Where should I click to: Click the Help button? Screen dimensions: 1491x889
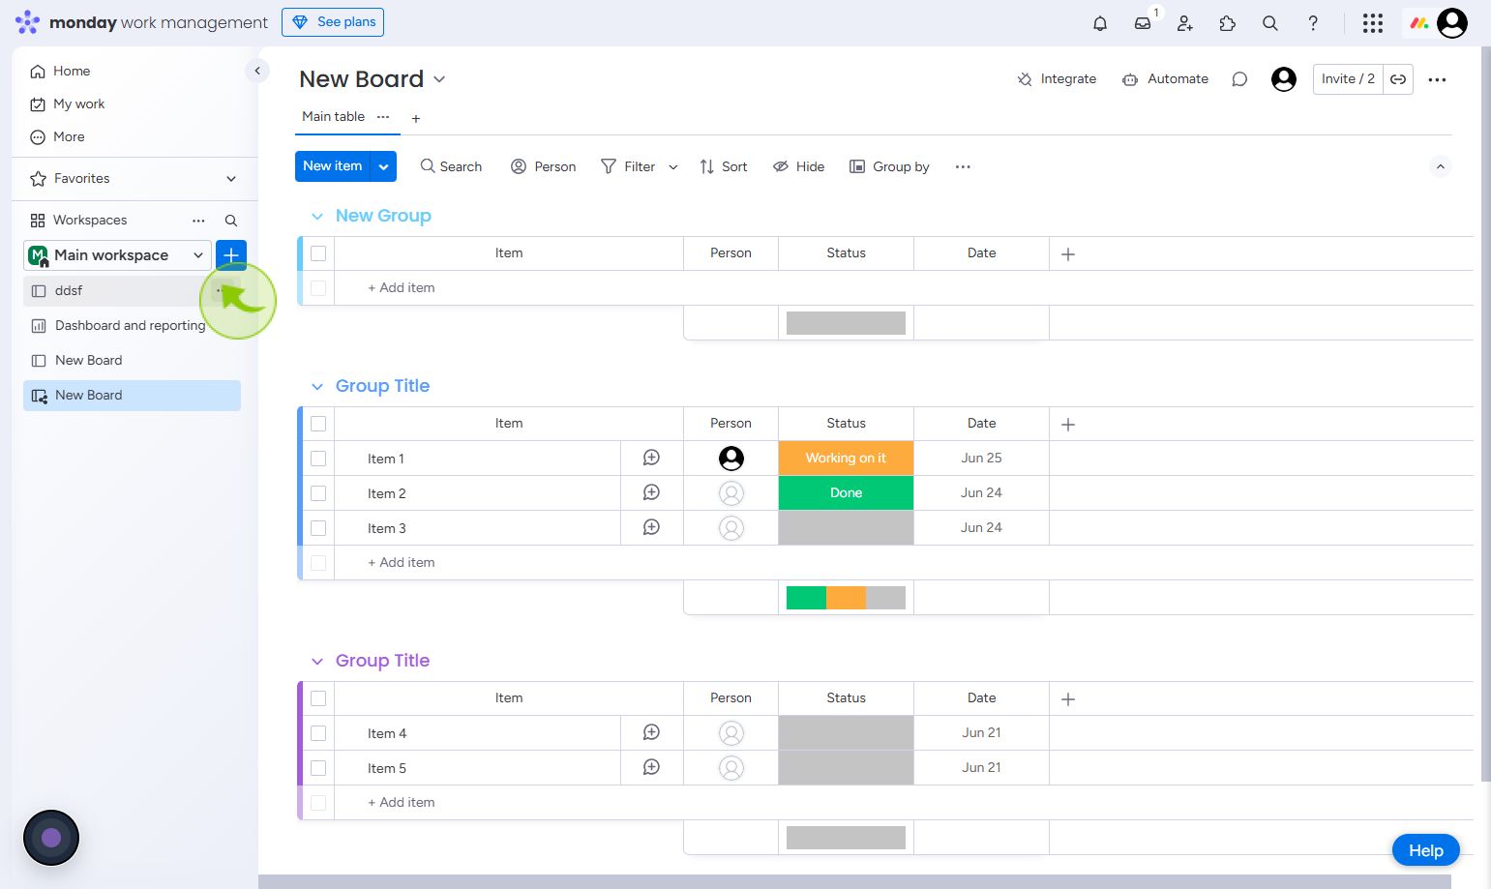[x=1426, y=850]
